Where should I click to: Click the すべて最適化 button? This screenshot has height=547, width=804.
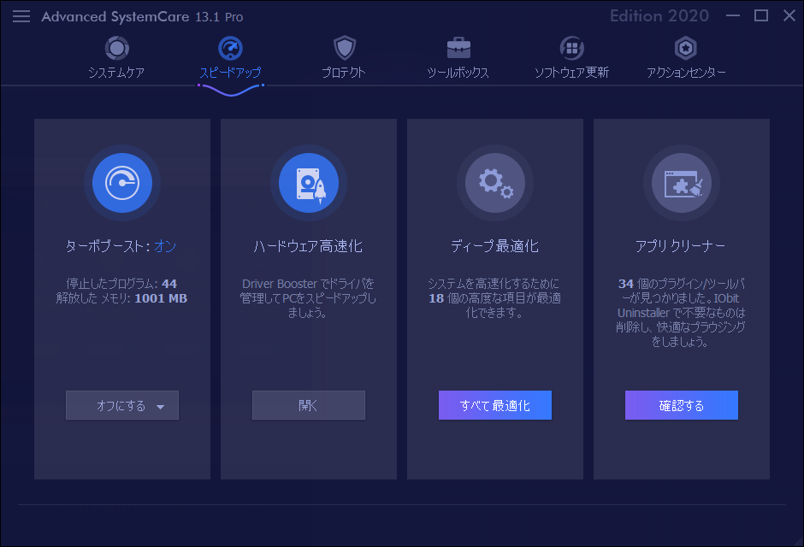[495, 405]
